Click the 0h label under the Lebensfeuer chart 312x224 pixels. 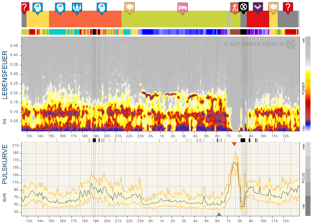coord(150,136)
